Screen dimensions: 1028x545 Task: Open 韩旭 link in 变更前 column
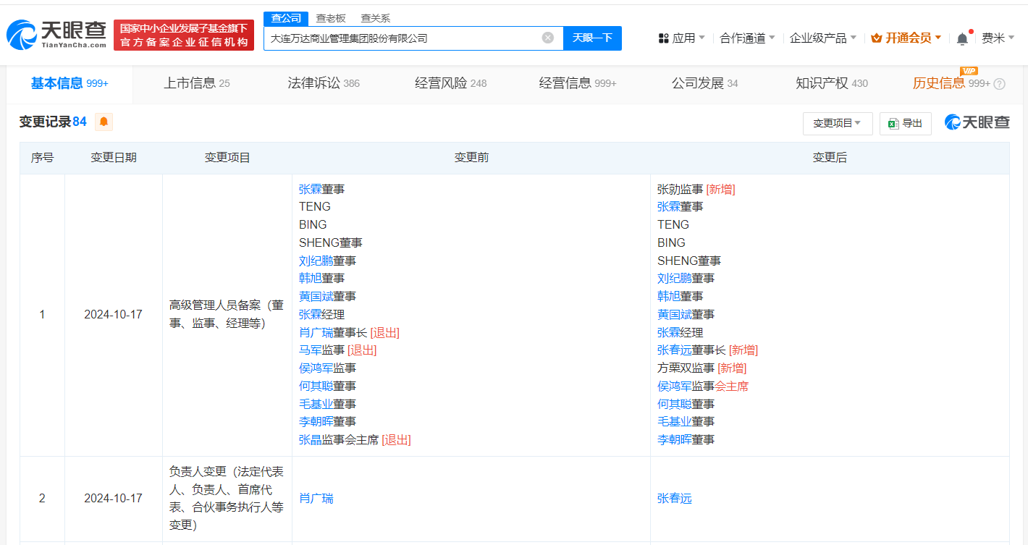click(310, 278)
